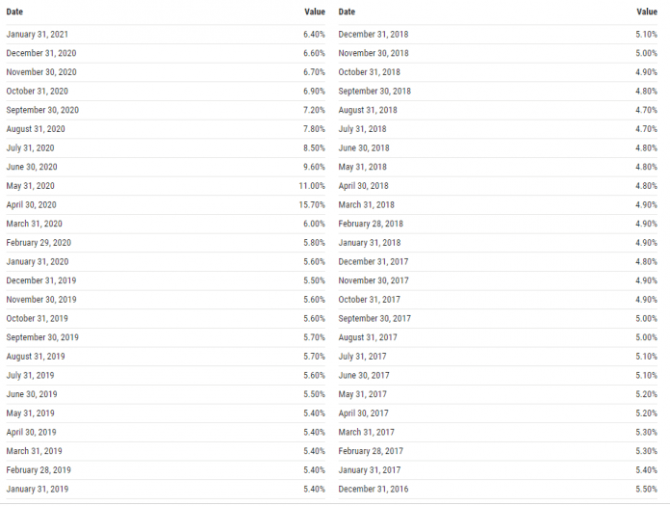
Task: Select the July 31, 2020 date row
Action: click(30, 148)
